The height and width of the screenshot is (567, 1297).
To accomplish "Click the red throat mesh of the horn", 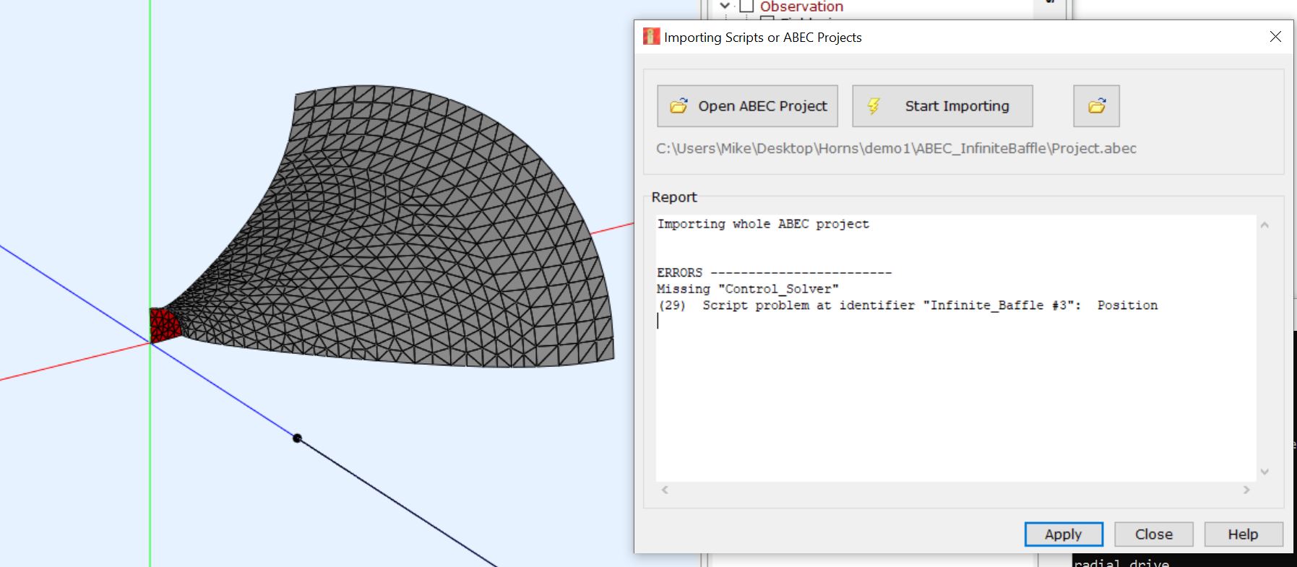I will point(164,324).
